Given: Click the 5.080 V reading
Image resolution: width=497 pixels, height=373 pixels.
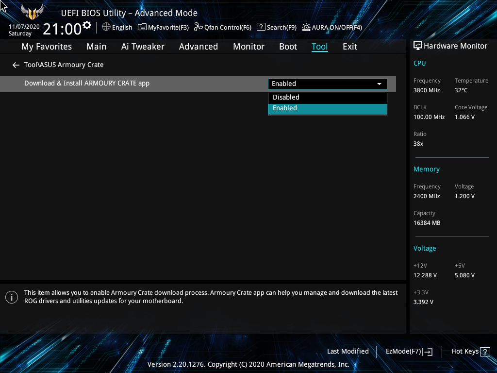Looking at the screenshot, I should click(x=464, y=275).
